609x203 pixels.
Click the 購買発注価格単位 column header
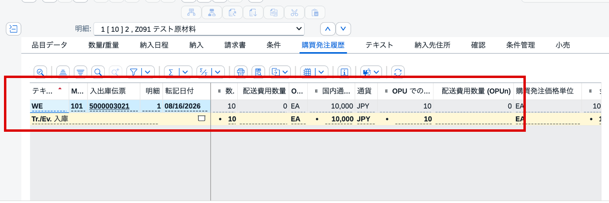(547, 91)
